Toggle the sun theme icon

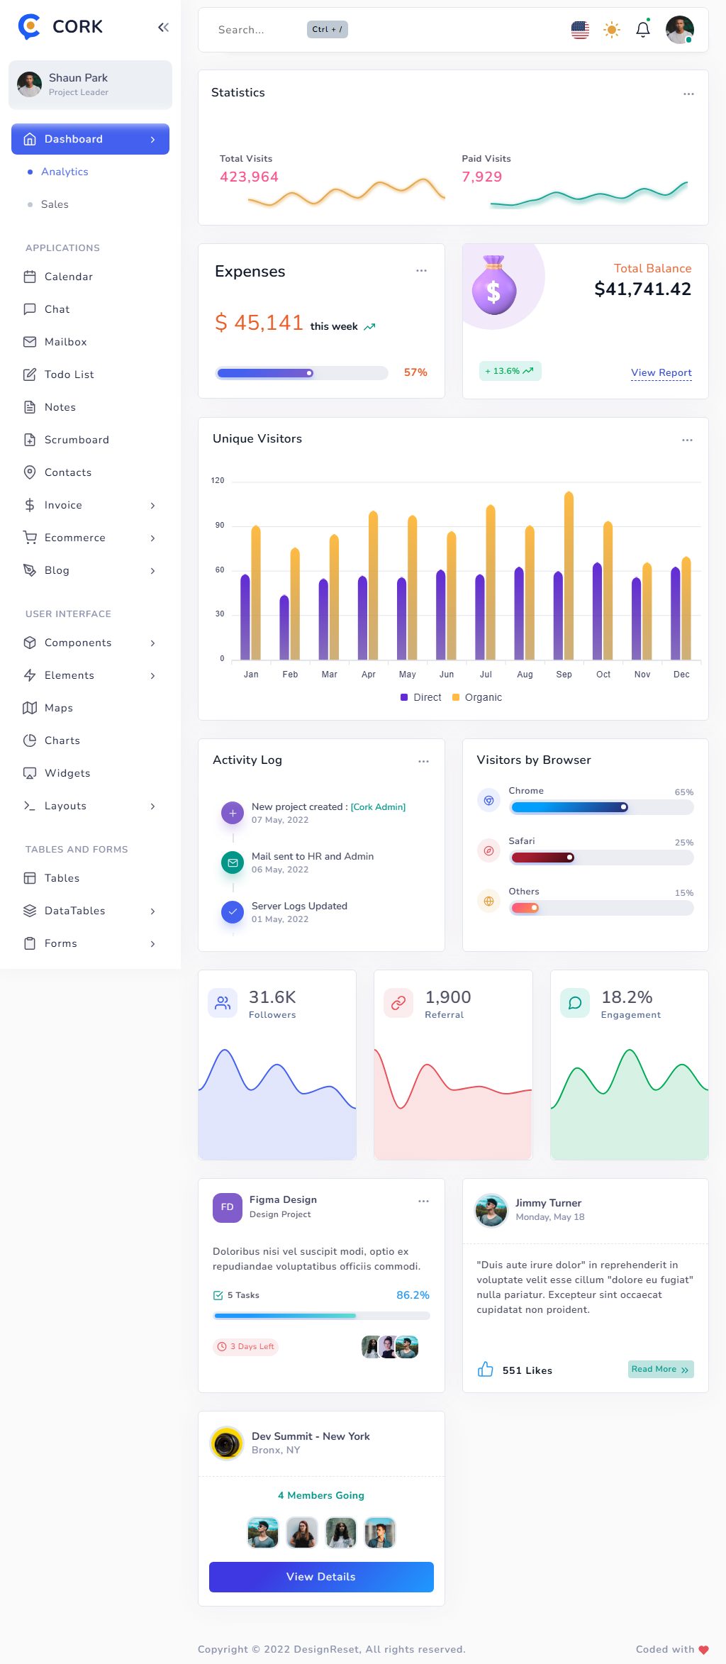pos(611,30)
